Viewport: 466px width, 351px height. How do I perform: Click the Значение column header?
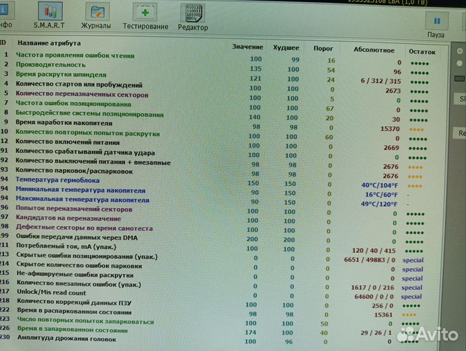point(248,47)
